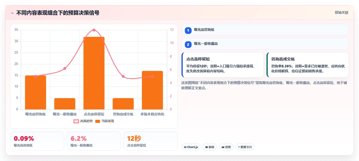The width and height of the screenshot is (359, 161).
Task: Click the 12秒 stat card
Action: pyautogui.click(x=151, y=141)
